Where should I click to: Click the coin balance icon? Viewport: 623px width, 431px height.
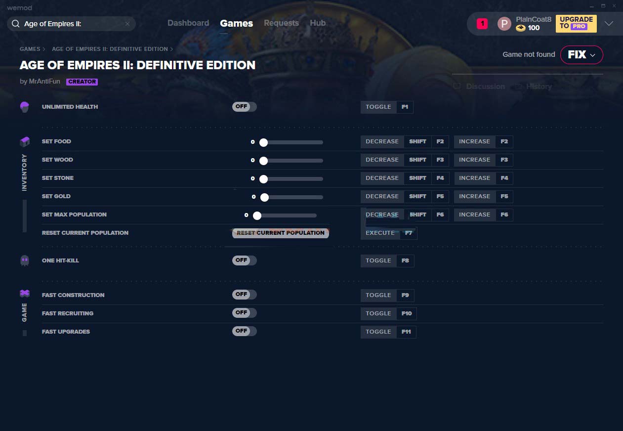pyautogui.click(x=521, y=28)
